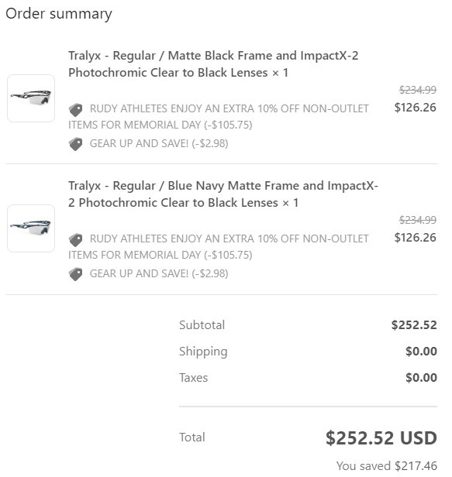452x477 pixels.
Task: Click the Gear Up and Save tag icon on the Blue Navy item
Action: coord(75,274)
